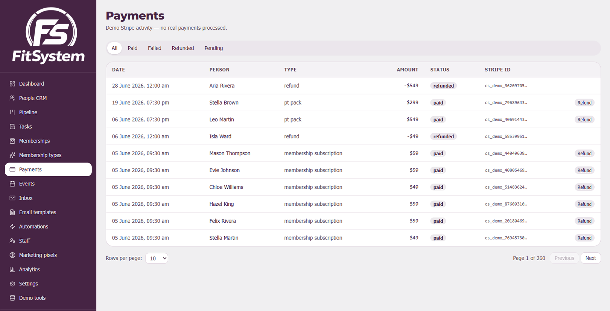
Task: Click the Analytics bar chart icon
Action: pyautogui.click(x=12, y=270)
